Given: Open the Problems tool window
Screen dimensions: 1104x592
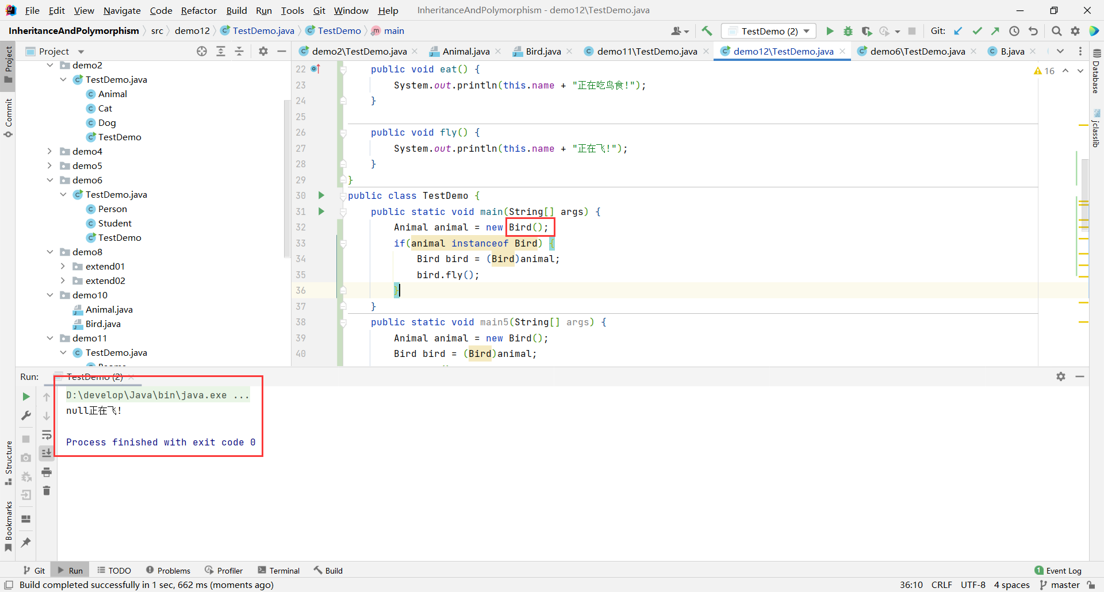Looking at the screenshot, I should coord(168,570).
